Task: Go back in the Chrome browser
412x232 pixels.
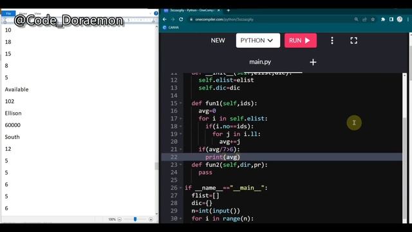Action: 165,19
